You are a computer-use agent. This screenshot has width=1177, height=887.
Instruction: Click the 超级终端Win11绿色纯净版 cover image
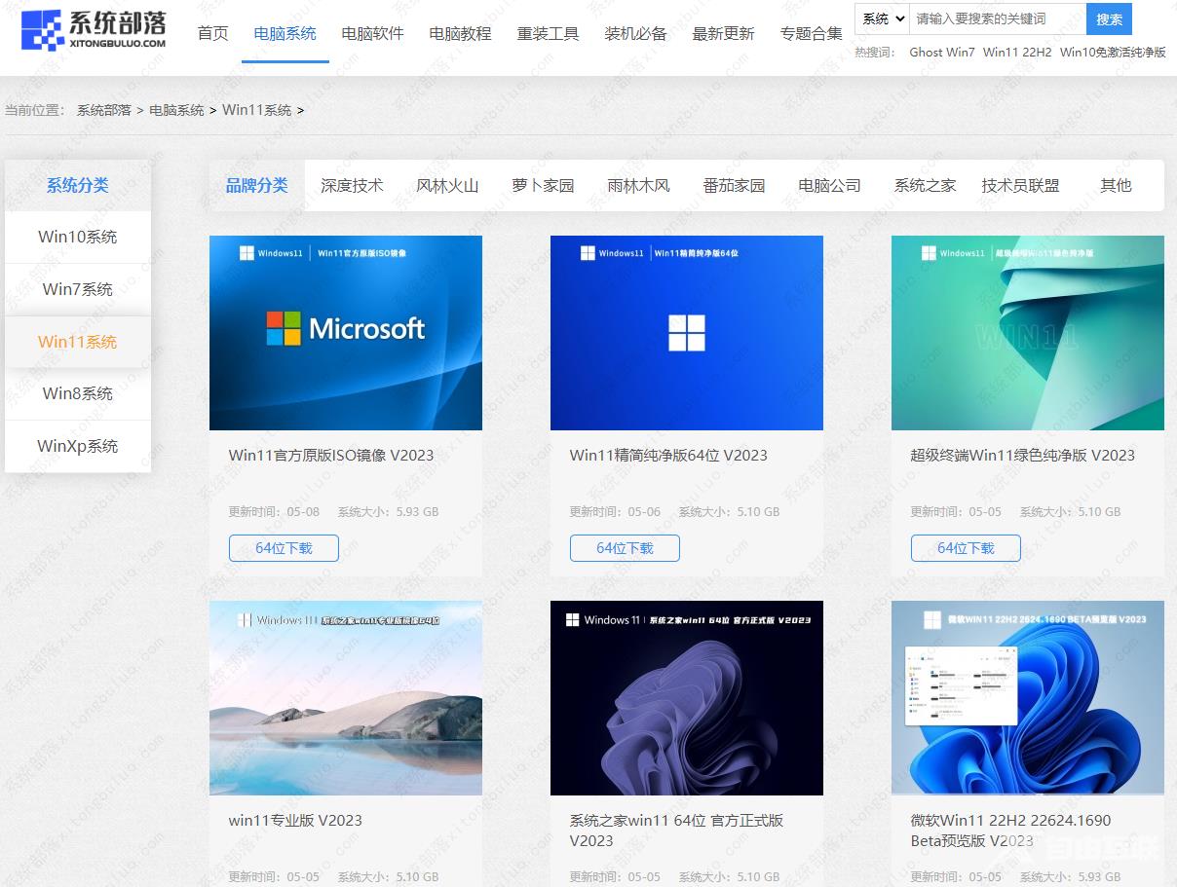pyautogui.click(x=1028, y=332)
